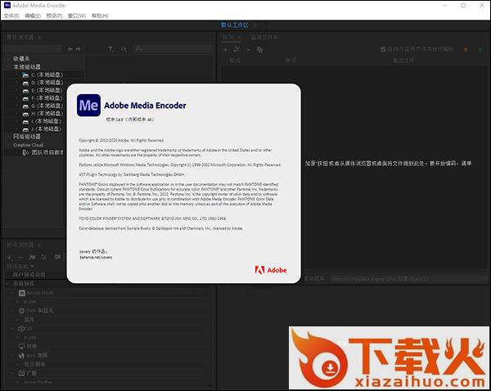Click the back arrow in media browser
The height and width of the screenshot is (391, 491).
70,49
